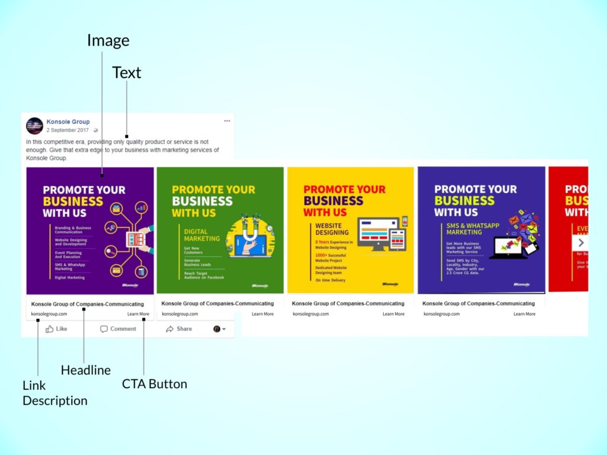The width and height of the screenshot is (607, 455).
Task: Open the profile avatar audience dropdown
Action: (x=219, y=329)
